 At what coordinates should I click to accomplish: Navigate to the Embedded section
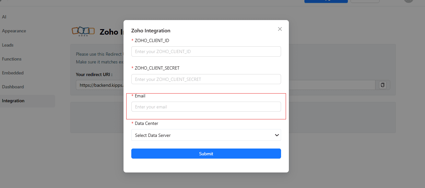point(13,73)
